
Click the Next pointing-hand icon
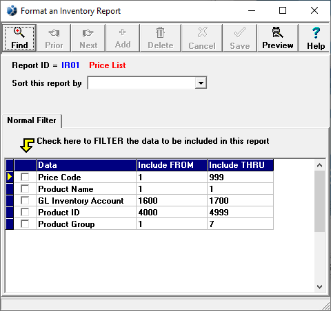(88, 33)
